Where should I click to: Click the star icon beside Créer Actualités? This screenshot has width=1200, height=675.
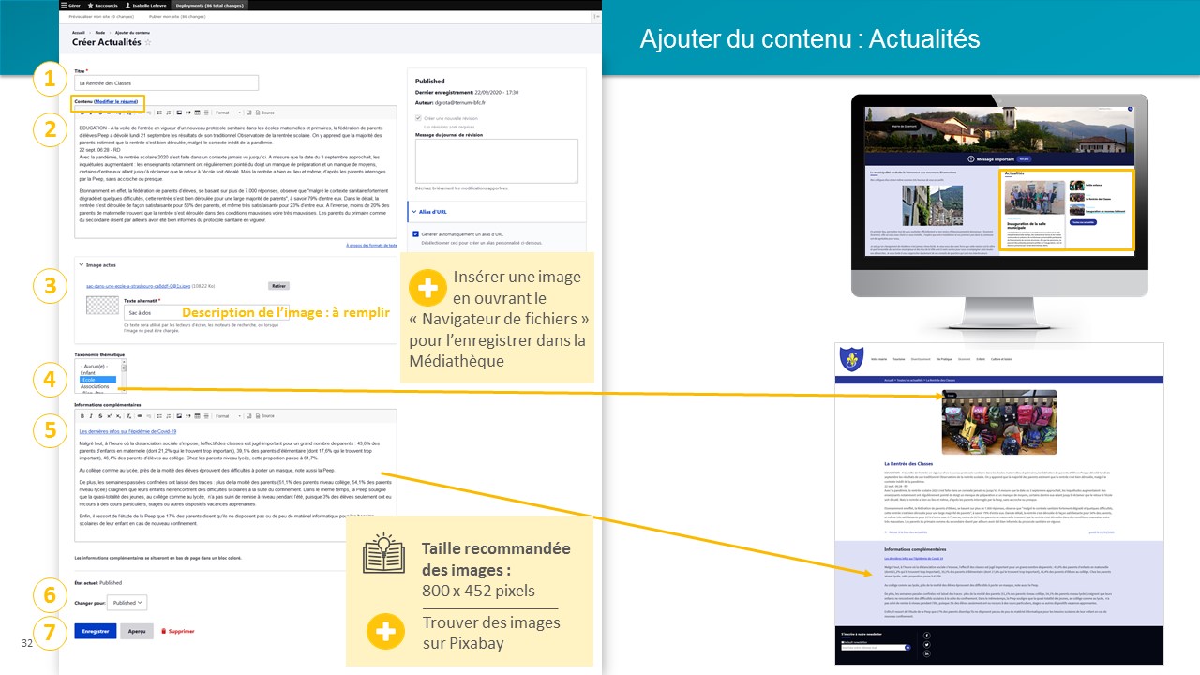click(x=148, y=43)
